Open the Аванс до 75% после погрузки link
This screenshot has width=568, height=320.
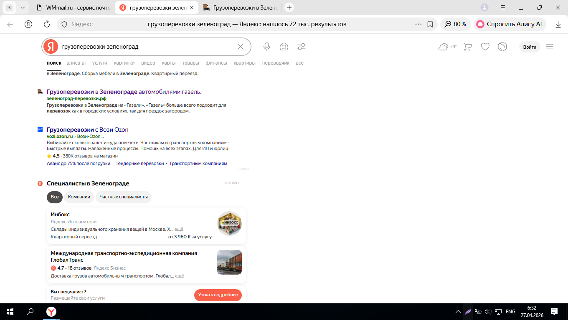(x=79, y=163)
